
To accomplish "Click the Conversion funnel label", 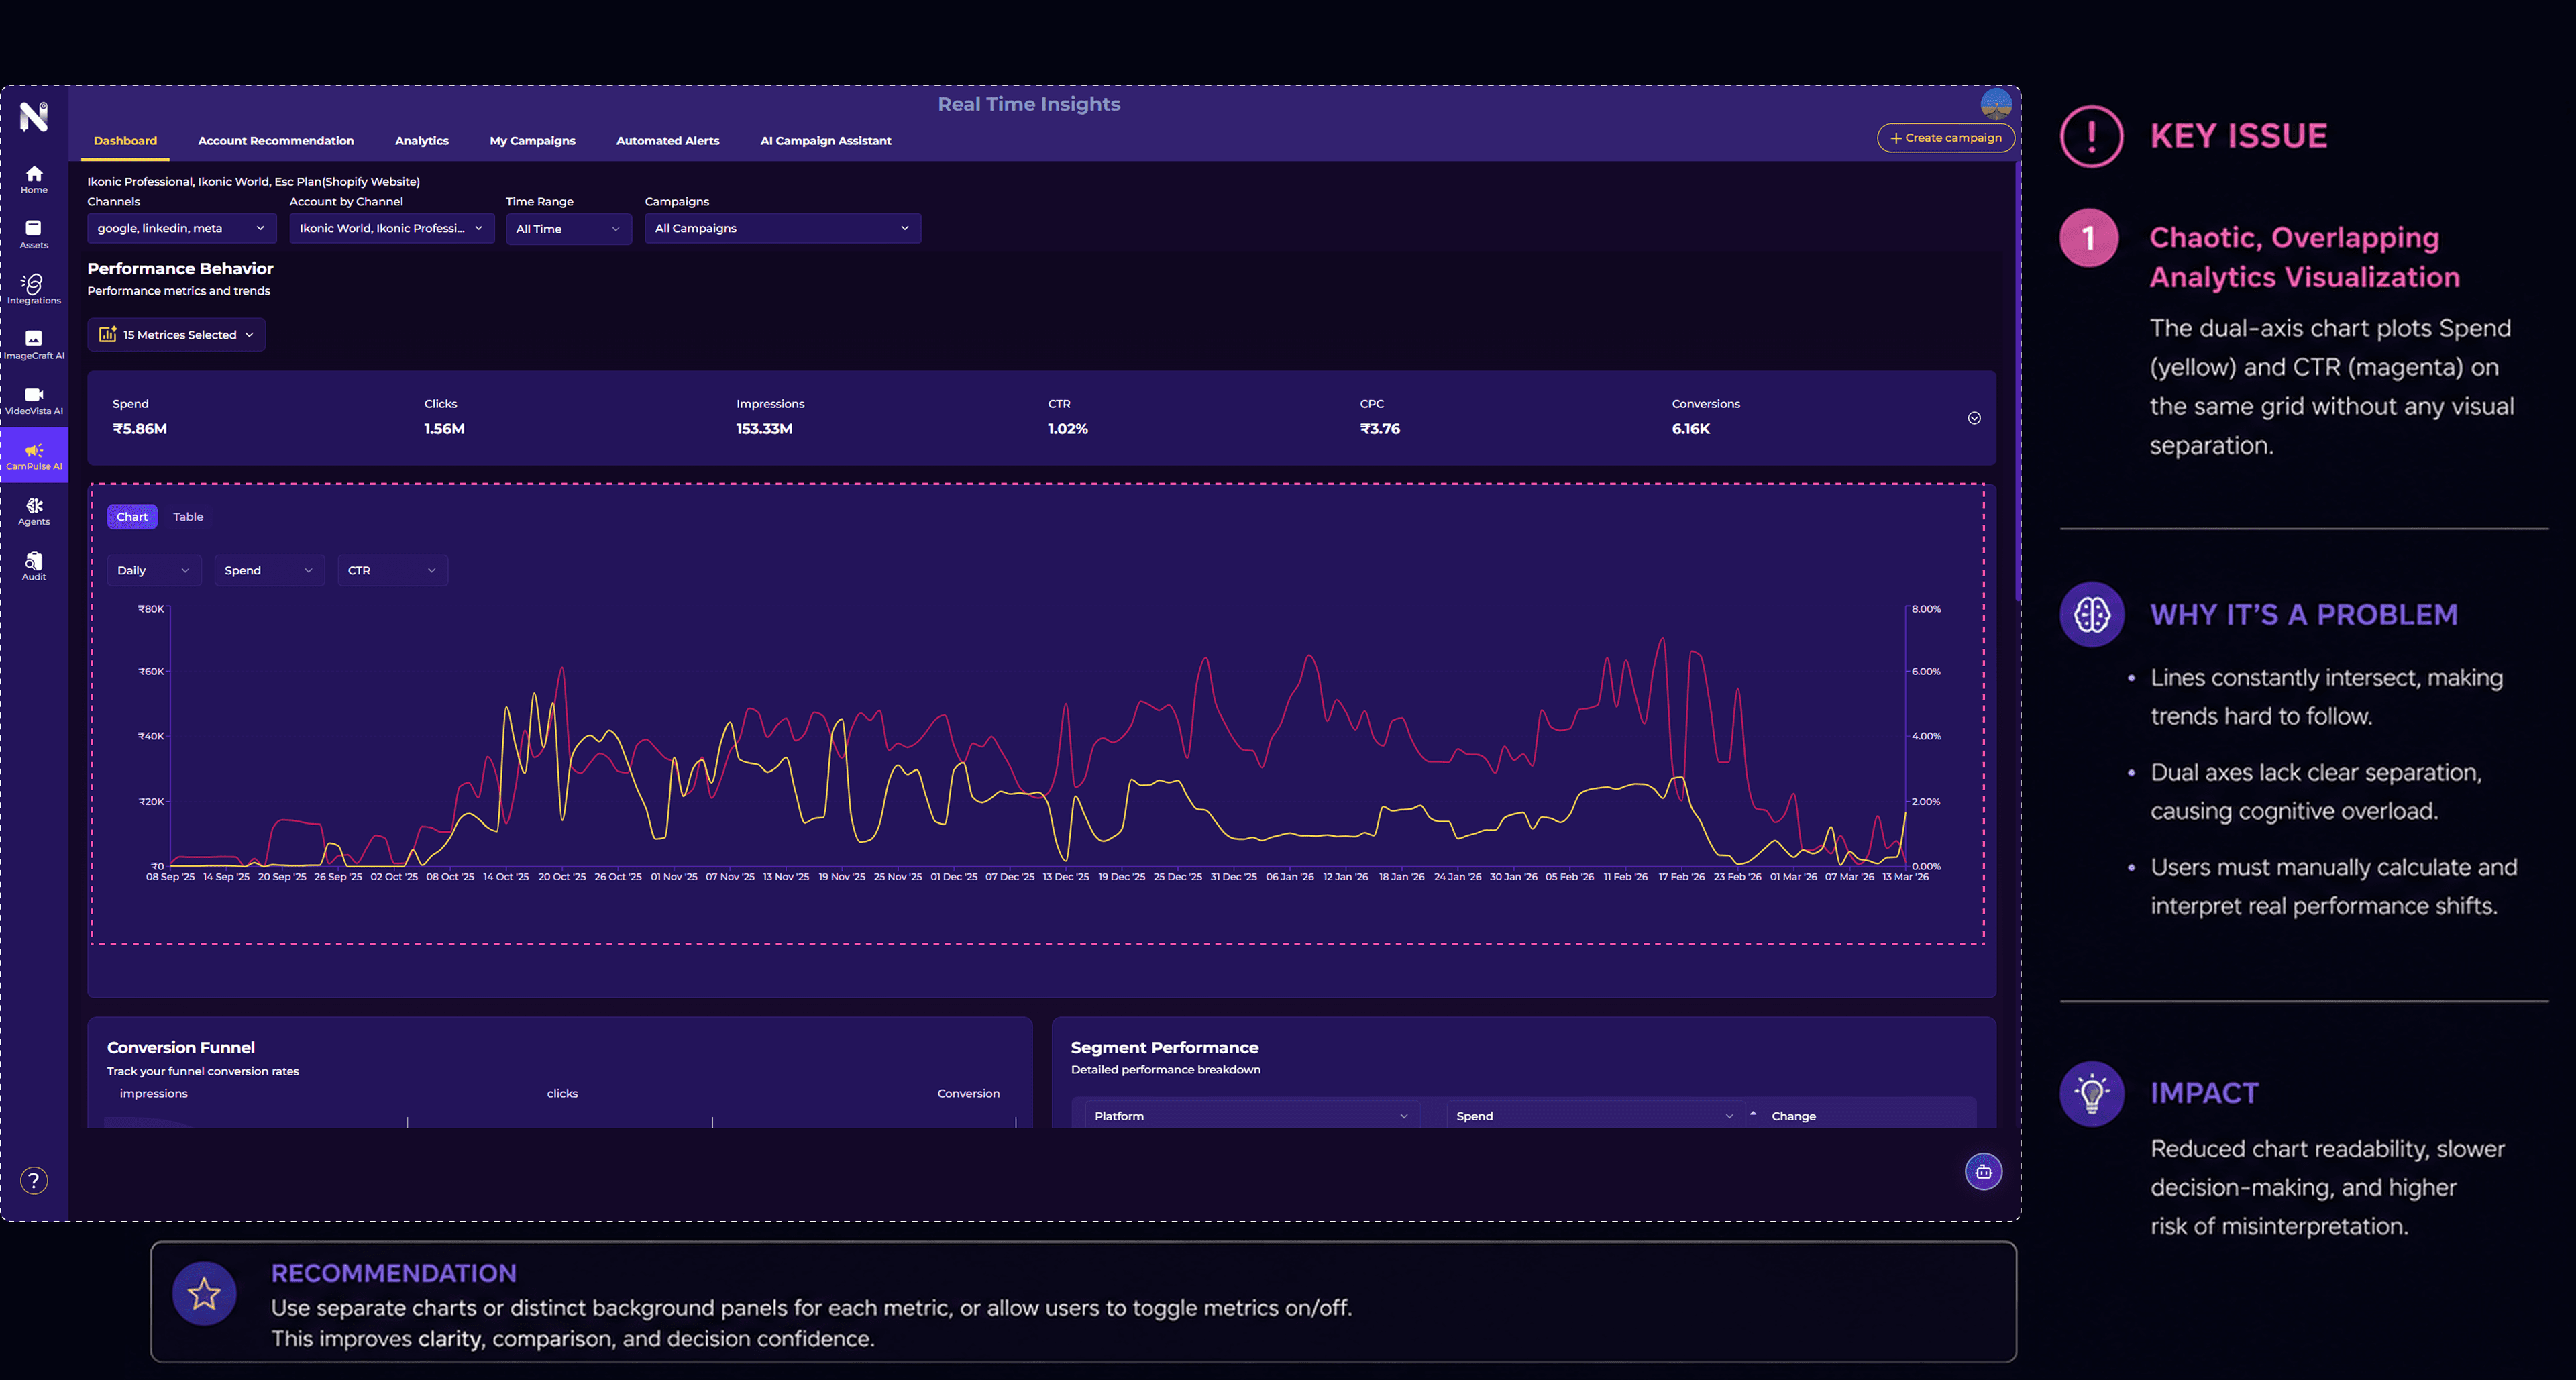I will [968, 1093].
